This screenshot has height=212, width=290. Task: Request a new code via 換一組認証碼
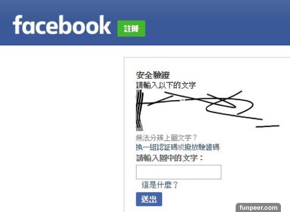click(x=157, y=147)
